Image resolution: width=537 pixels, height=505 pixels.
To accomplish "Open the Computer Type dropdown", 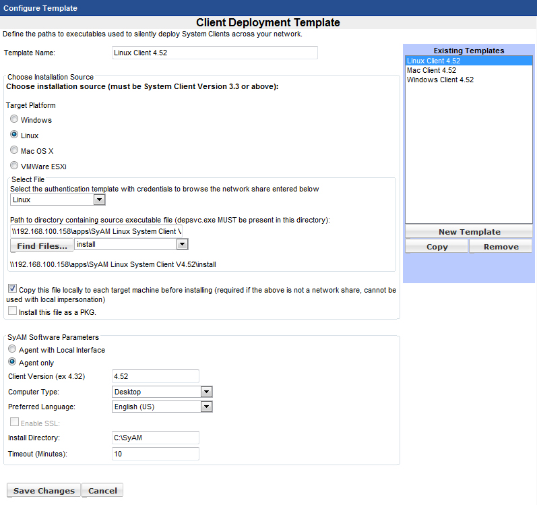I will point(207,392).
